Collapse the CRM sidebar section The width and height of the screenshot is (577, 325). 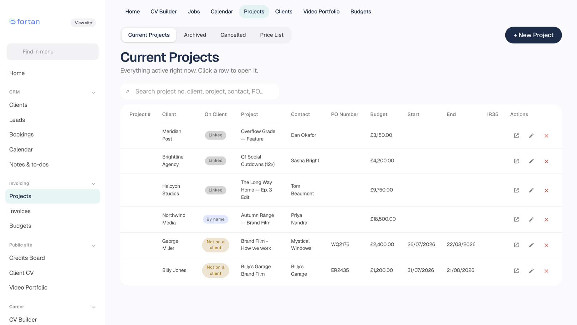point(93,92)
